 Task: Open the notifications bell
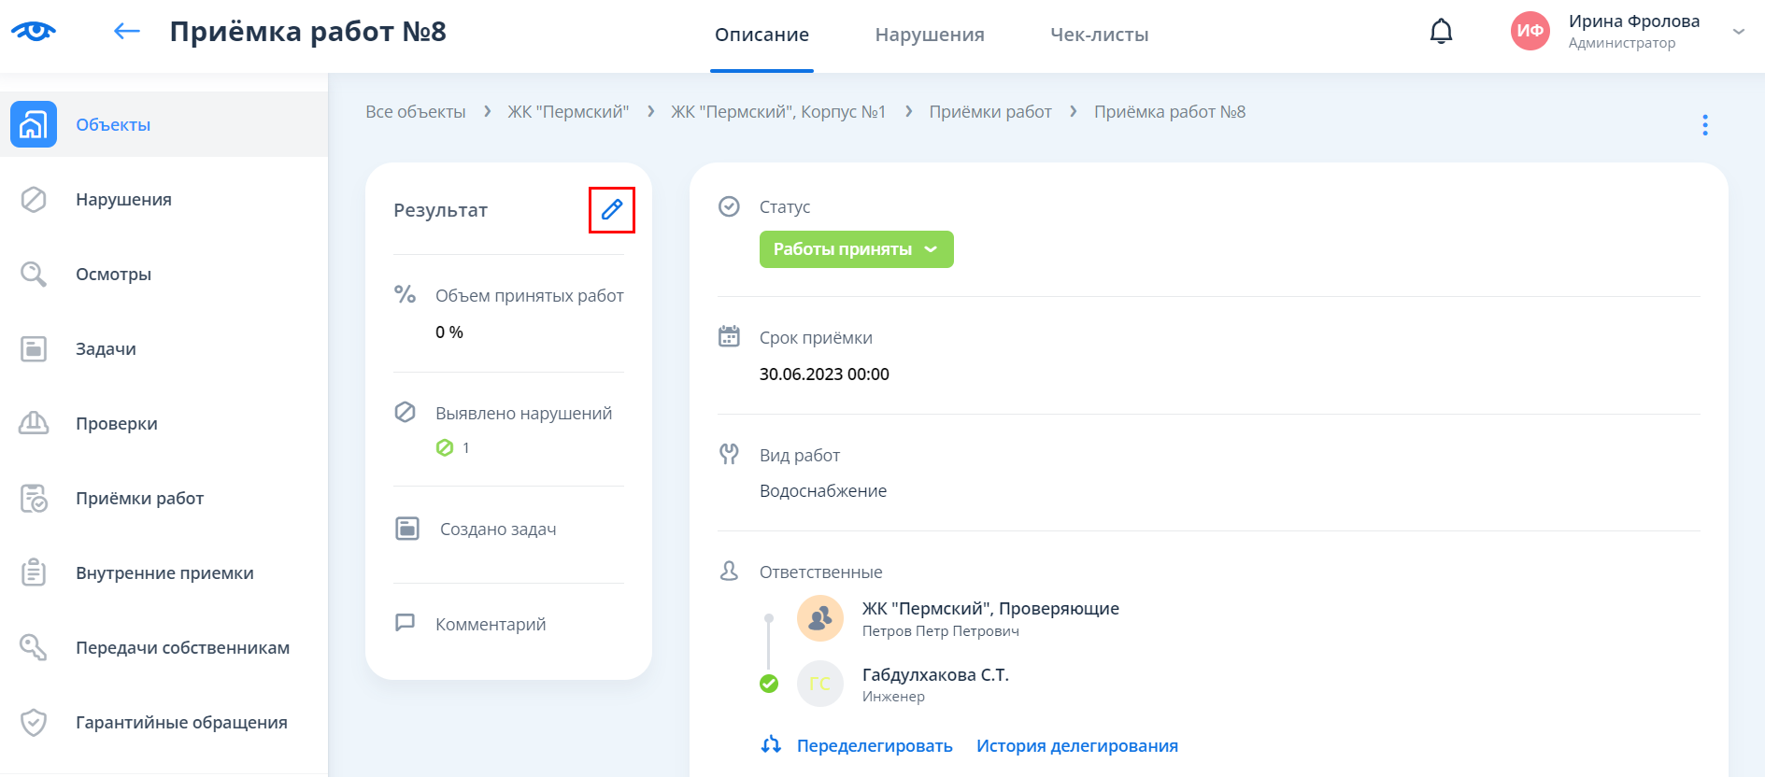click(1441, 32)
